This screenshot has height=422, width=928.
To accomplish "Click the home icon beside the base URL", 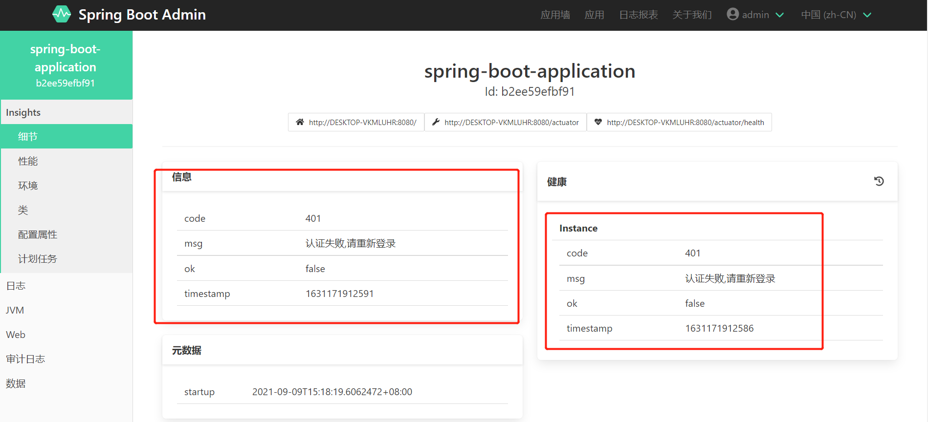I will click(300, 122).
